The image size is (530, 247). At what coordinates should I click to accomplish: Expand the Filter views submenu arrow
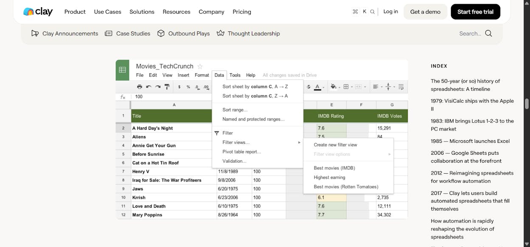point(299,142)
